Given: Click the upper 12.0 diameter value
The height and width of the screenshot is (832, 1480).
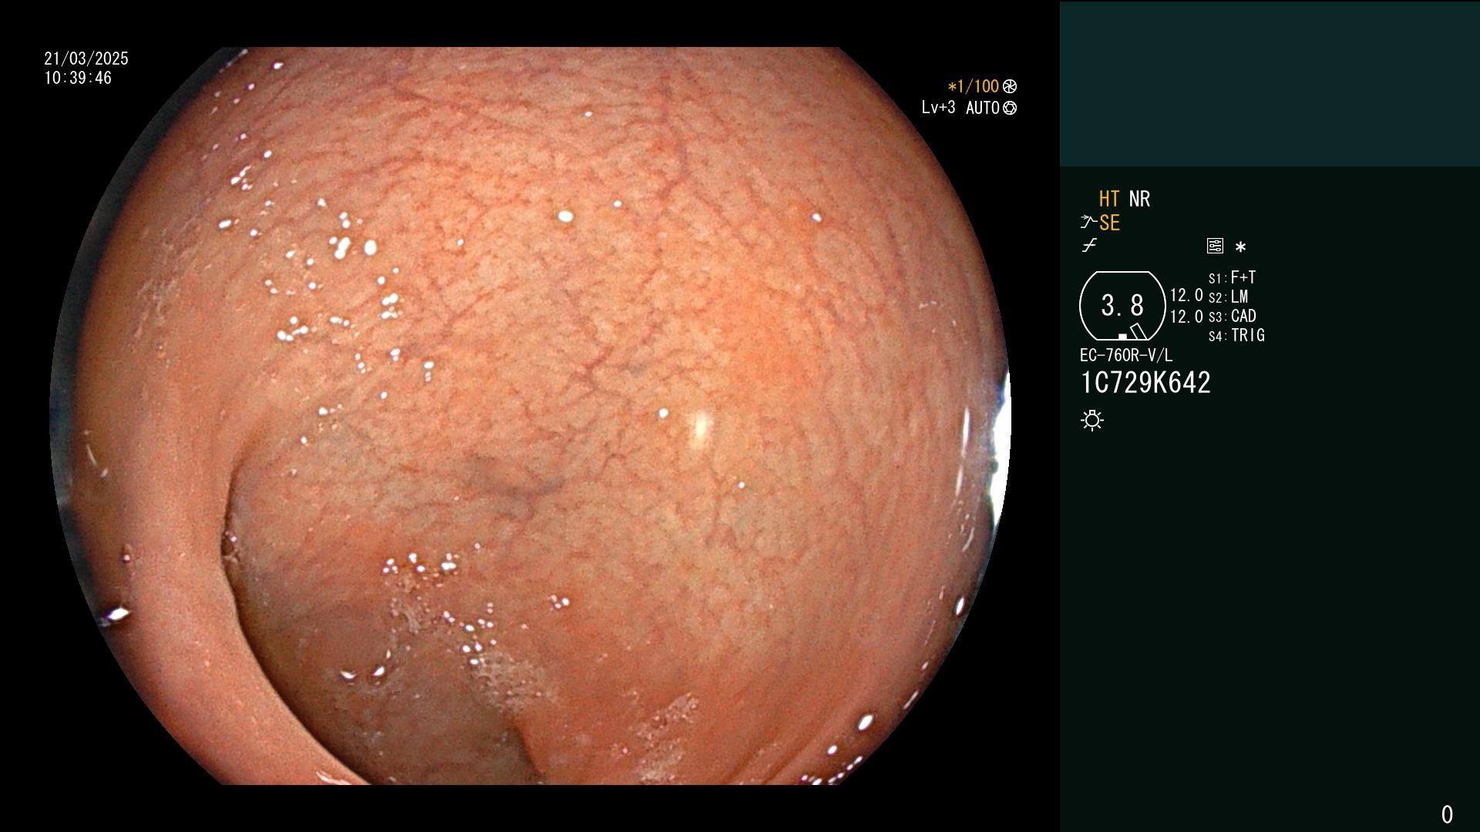Looking at the screenshot, I should [1186, 295].
